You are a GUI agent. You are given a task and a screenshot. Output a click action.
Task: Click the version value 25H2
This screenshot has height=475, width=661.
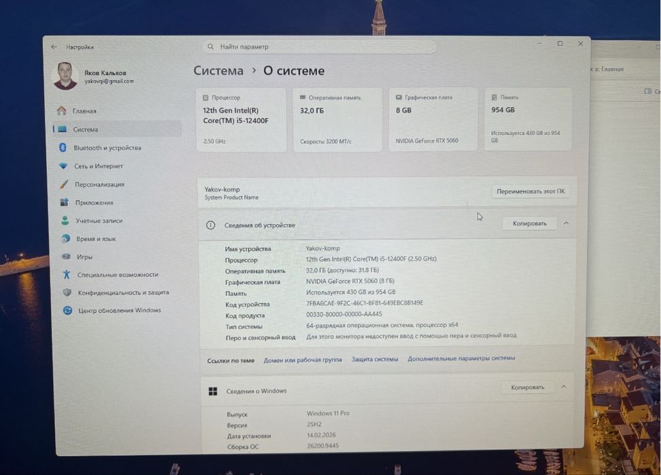point(314,424)
